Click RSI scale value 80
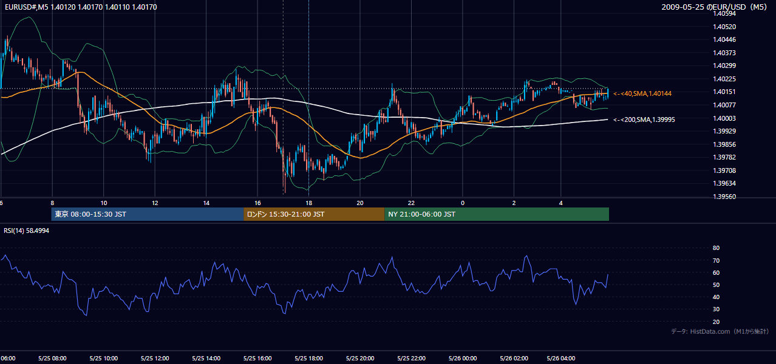The width and height of the screenshot is (776, 364). 716,248
